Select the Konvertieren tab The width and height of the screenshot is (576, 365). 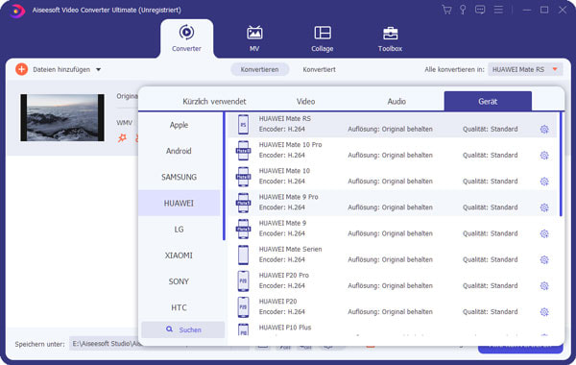tap(260, 69)
